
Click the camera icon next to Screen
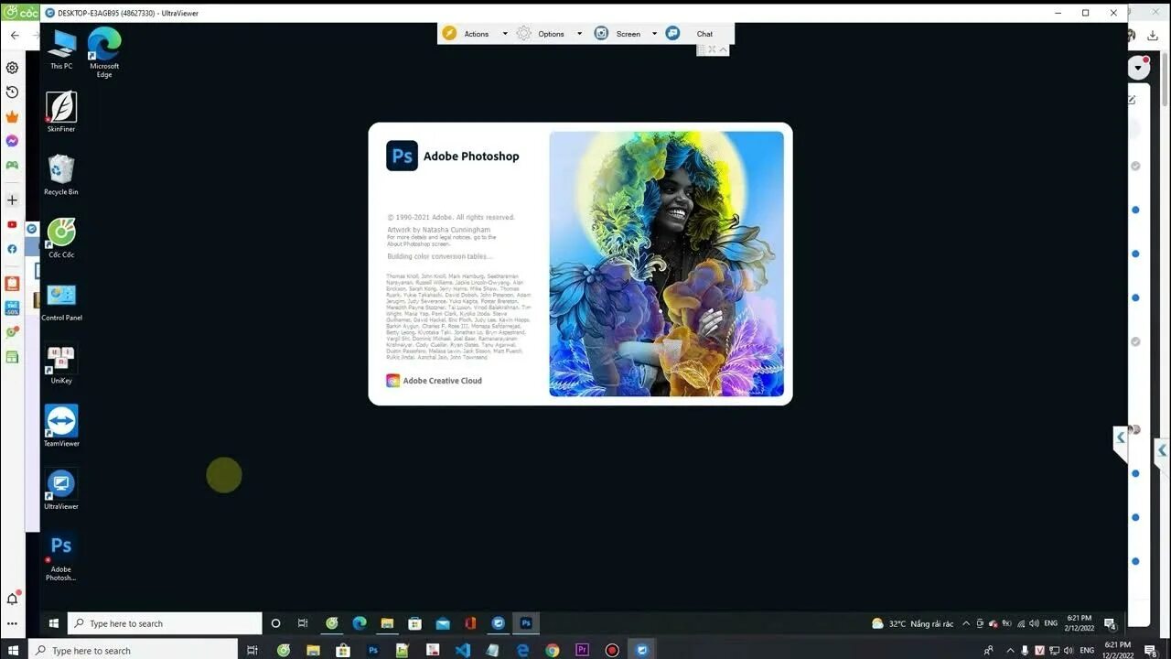click(601, 33)
